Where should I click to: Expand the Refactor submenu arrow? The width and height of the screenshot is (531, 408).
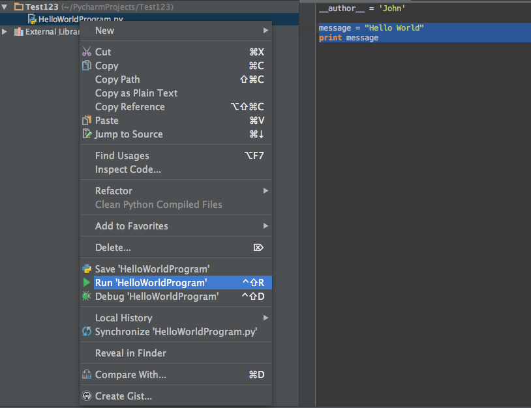265,191
